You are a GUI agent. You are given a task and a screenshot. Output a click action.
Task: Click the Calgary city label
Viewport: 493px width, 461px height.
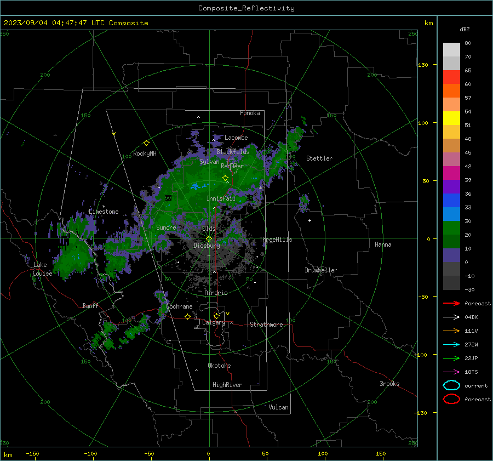point(214,322)
